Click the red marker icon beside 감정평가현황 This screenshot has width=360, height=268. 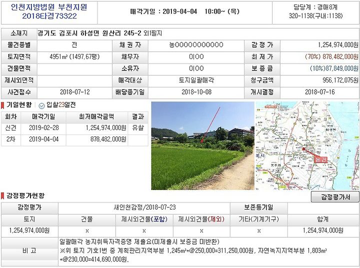(2, 196)
